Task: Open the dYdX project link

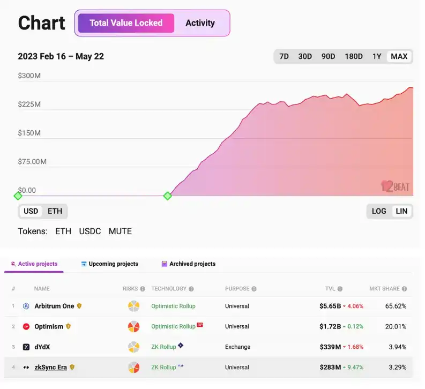Action: point(42,347)
